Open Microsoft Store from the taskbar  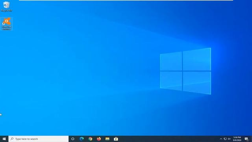(x=116, y=139)
